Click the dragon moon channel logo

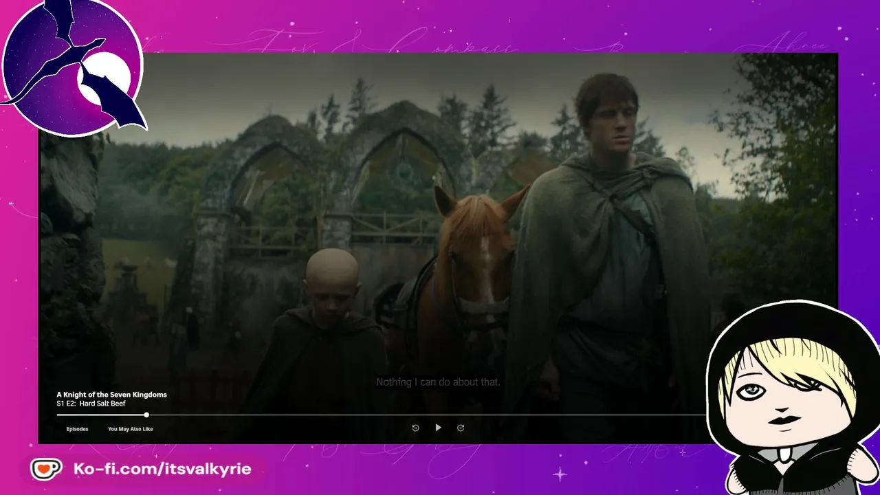(73, 67)
